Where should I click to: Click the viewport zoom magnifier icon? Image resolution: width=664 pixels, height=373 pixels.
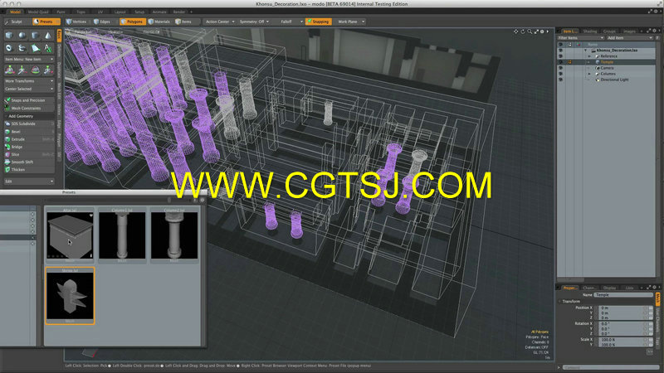(530, 31)
